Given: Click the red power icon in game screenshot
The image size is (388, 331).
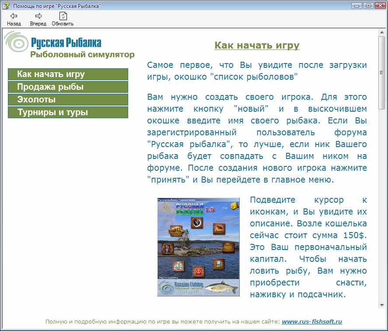Looking at the screenshot, I should tap(198, 271).
